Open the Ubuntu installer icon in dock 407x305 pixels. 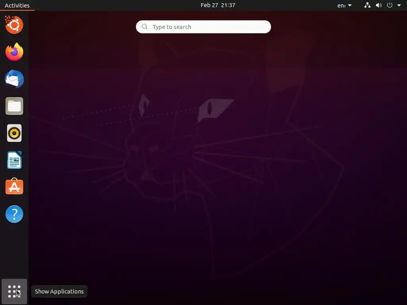(14, 25)
